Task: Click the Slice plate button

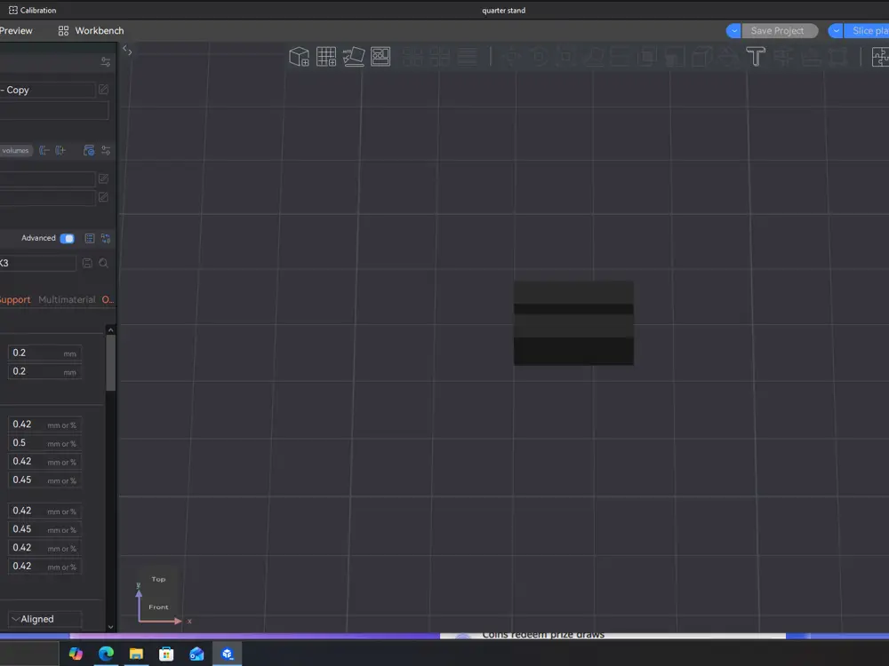Action: point(866,30)
